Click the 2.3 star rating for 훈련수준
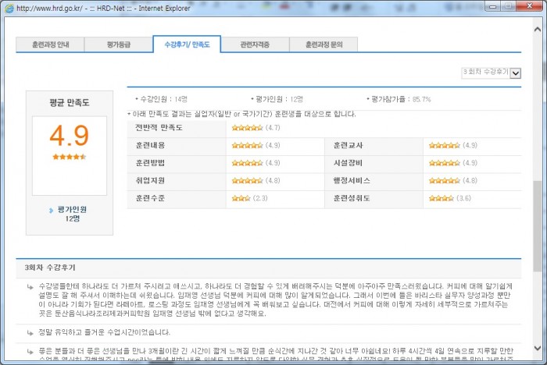 [239, 198]
